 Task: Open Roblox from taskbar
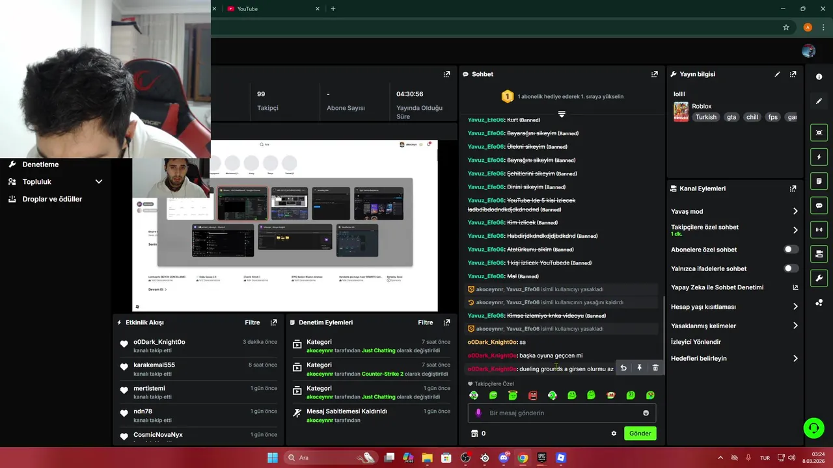point(561,458)
